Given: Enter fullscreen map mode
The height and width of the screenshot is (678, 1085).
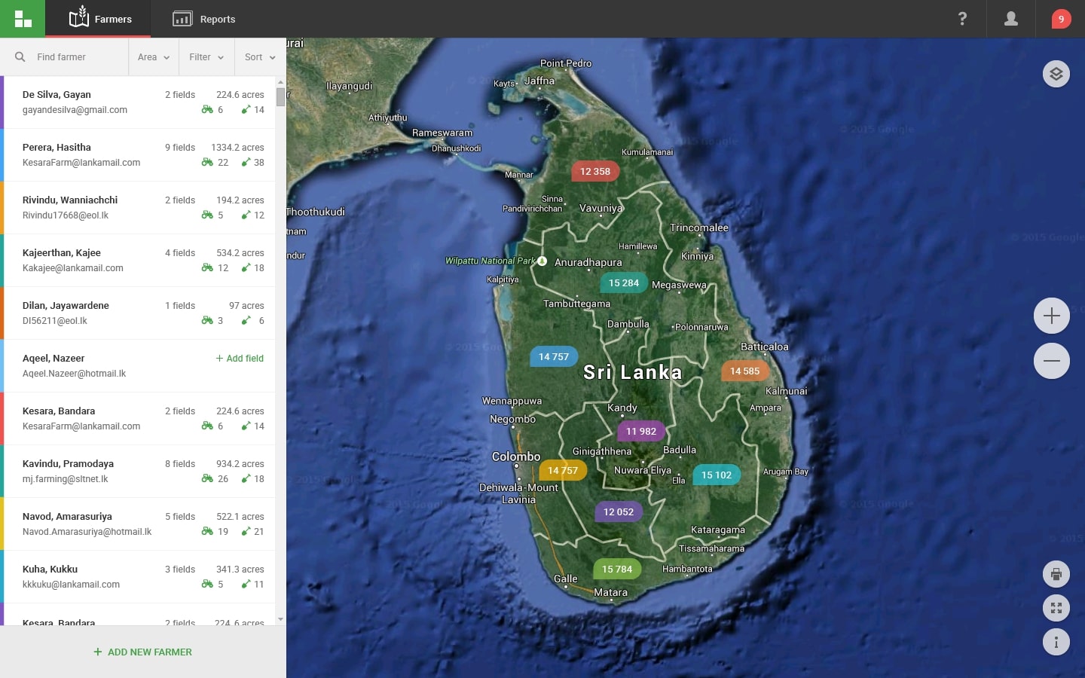Looking at the screenshot, I should click(1056, 608).
